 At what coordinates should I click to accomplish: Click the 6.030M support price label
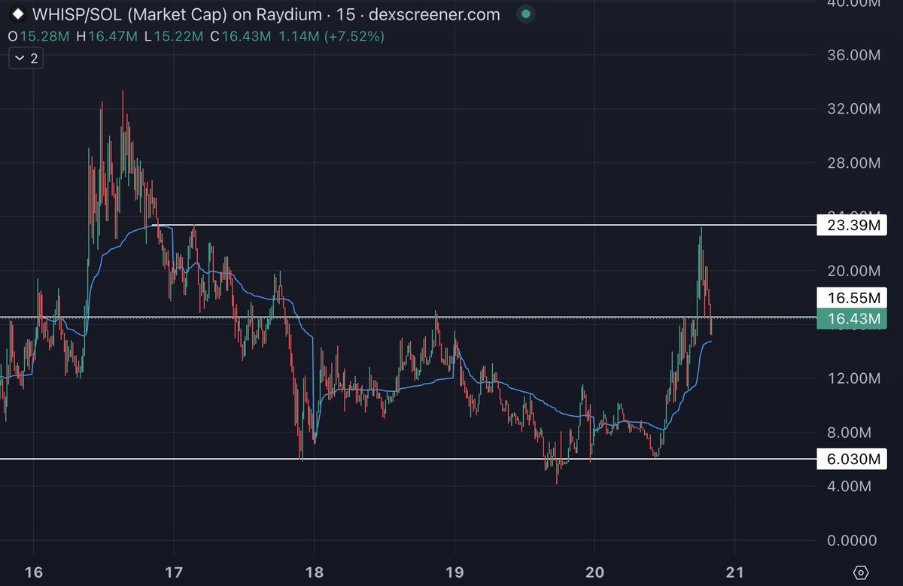[852, 459]
